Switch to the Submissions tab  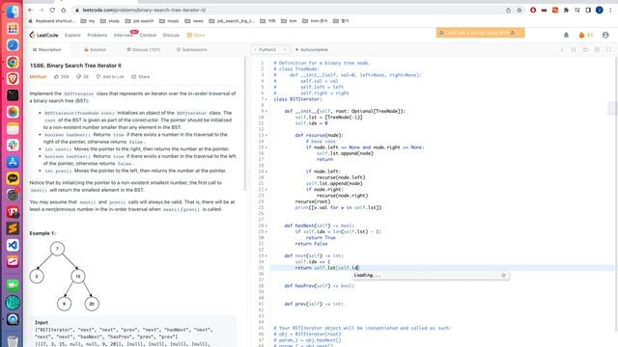[x=191, y=50]
